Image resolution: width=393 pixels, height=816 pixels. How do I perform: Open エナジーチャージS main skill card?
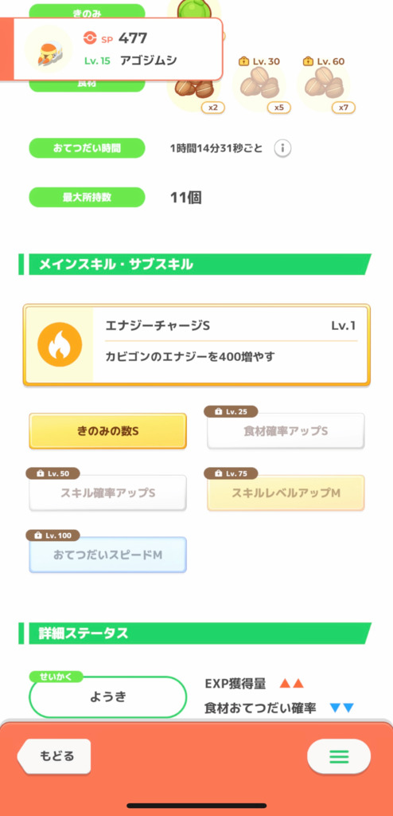click(196, 345)
